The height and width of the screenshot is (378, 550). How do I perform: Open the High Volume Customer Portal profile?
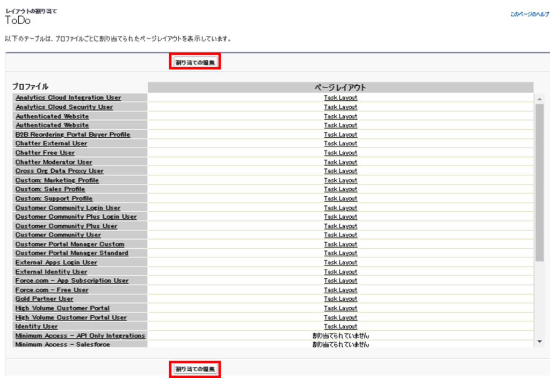pyautogui.click(x=62, y=308)
